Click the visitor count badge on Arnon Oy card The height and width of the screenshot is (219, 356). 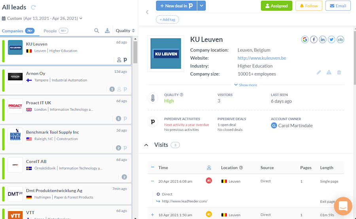pos(112,89)
